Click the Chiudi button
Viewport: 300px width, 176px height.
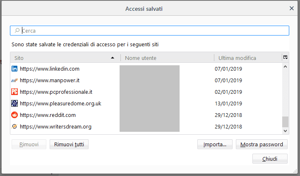tap(270, 159)
